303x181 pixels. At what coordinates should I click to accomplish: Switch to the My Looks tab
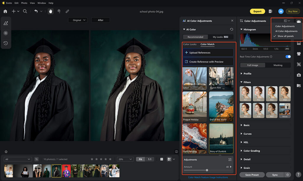click(x=220, y=37)
